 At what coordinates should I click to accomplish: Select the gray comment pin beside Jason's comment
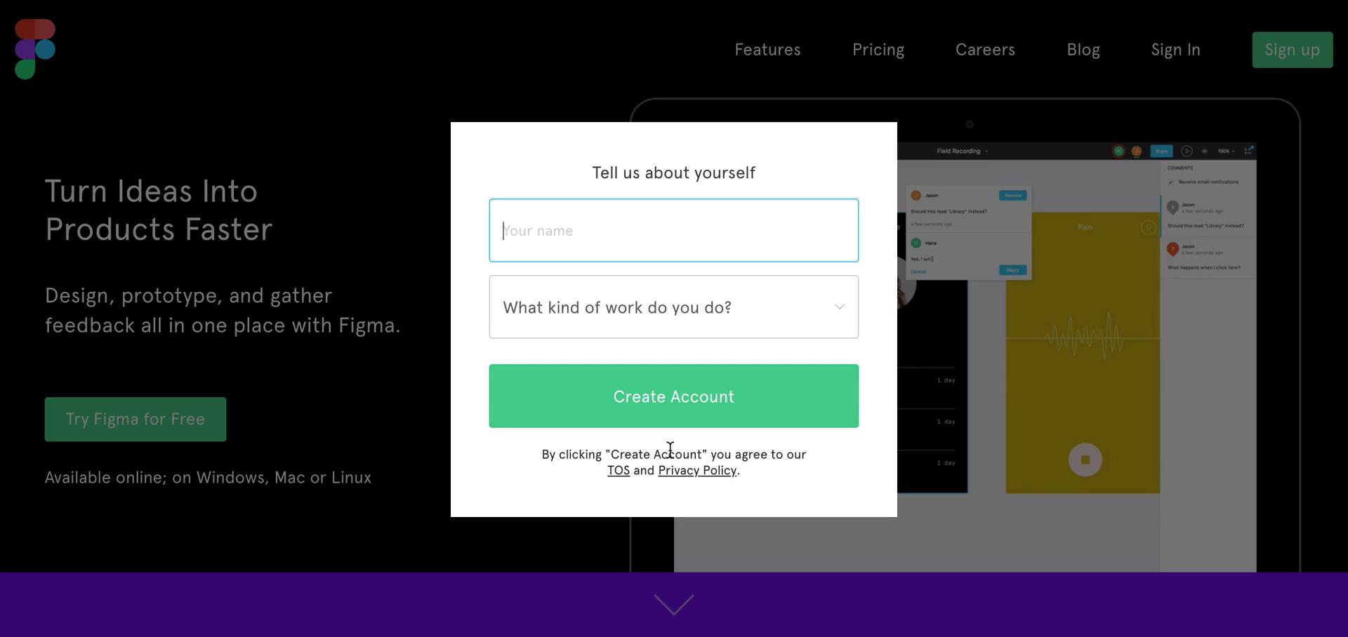click(x=1172, y=207)
